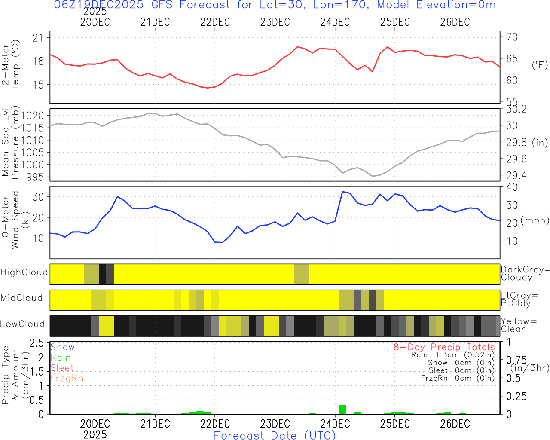
Task: Select the MidCloud row label
Action: click(x=21, y=298)
